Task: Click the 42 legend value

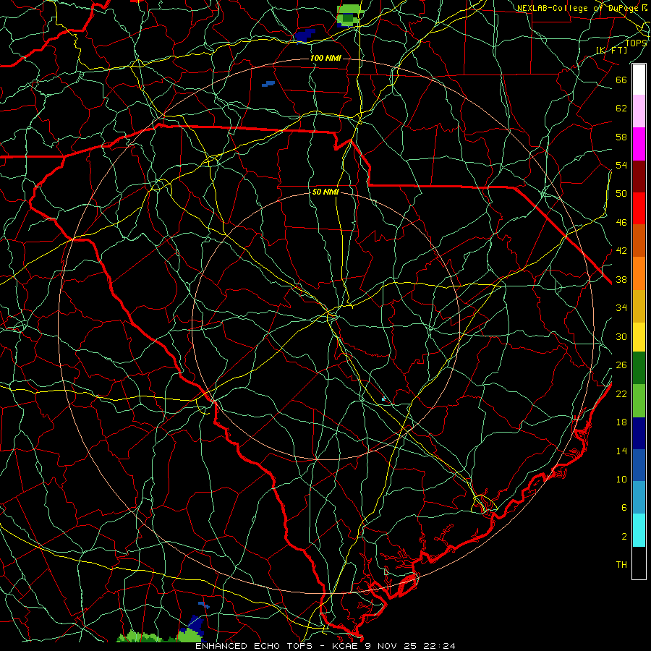Action: 621,251
